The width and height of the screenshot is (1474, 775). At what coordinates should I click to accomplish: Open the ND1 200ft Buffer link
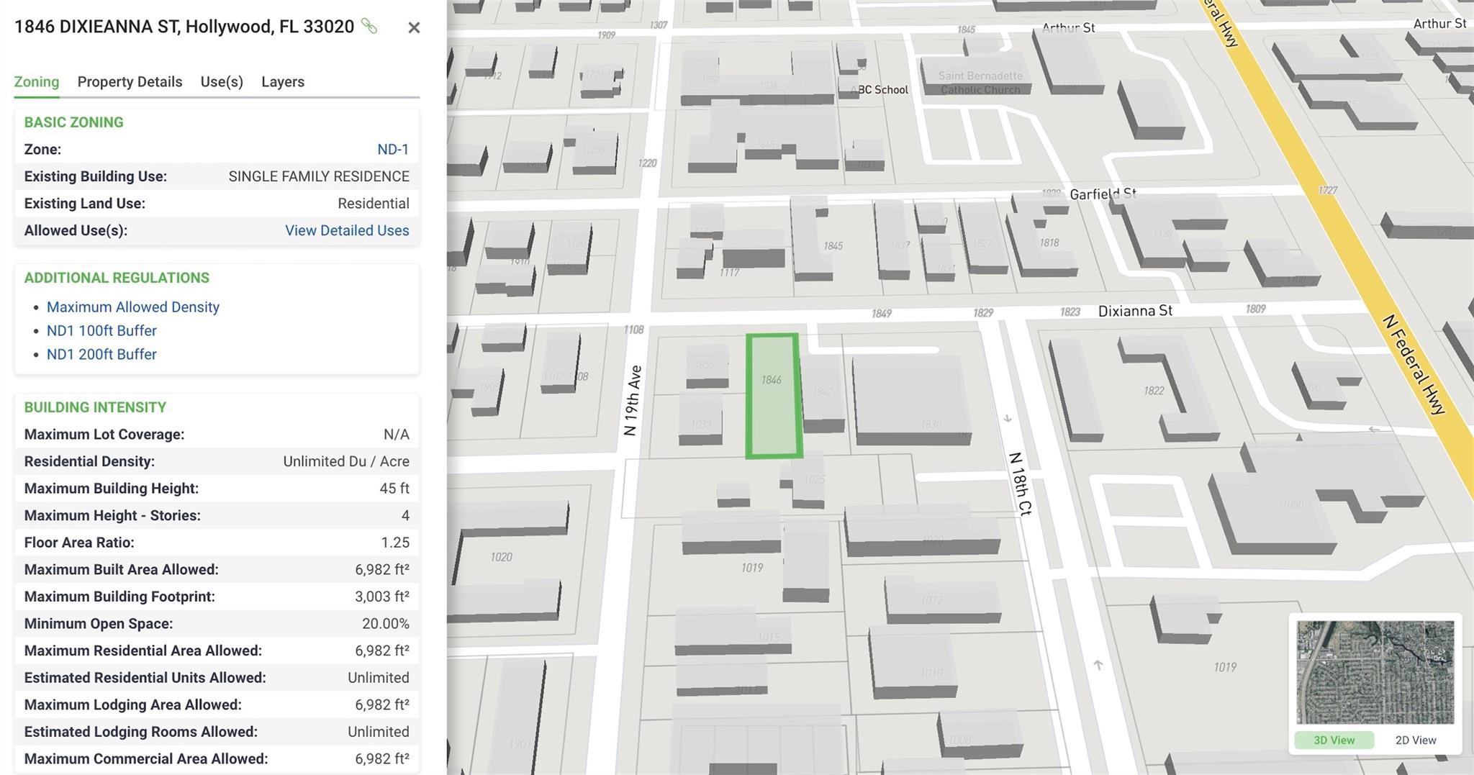101,355
